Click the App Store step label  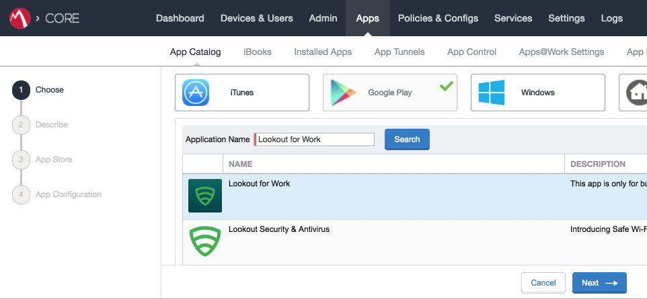click(x=54, y=160)
